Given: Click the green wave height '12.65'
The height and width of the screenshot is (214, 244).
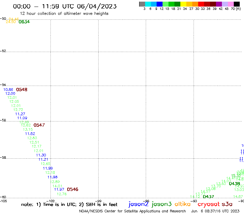Looking at the screenshot, I should (x=46, y=164).
